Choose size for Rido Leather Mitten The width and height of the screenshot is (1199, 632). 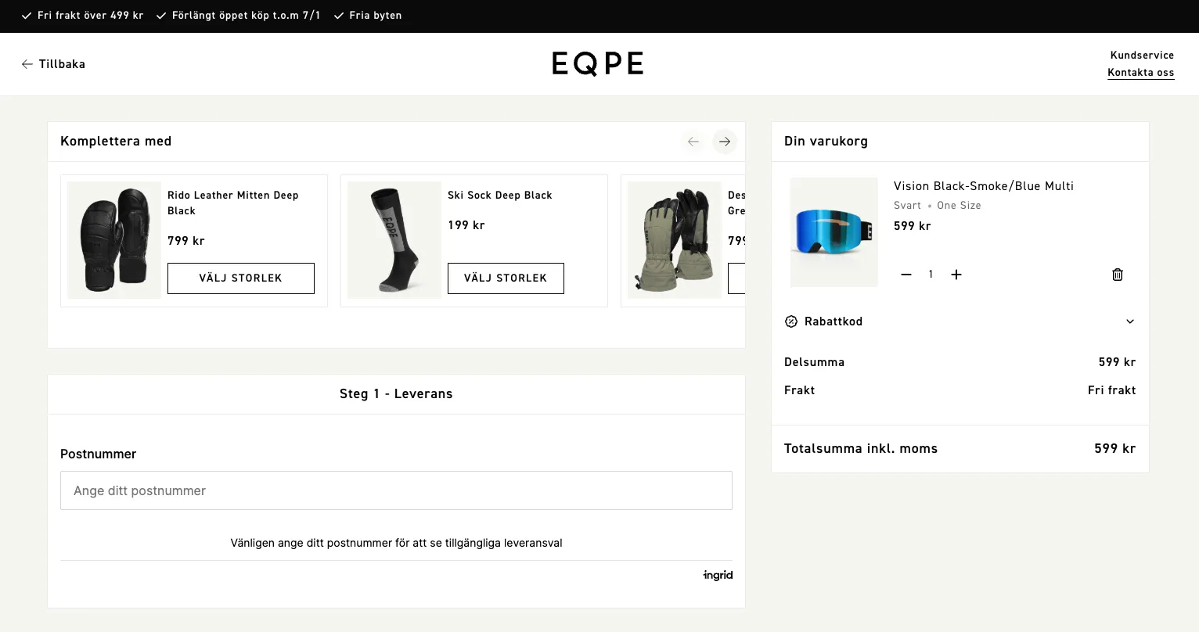tap(240, 278)
